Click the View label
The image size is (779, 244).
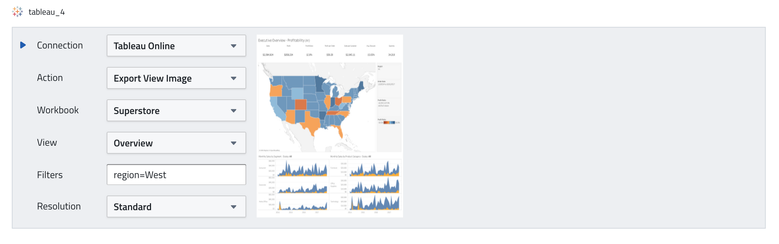point(47,142)
